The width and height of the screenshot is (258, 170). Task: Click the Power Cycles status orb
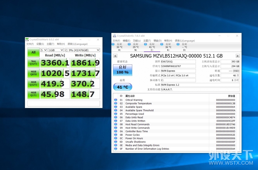point(116,135)
